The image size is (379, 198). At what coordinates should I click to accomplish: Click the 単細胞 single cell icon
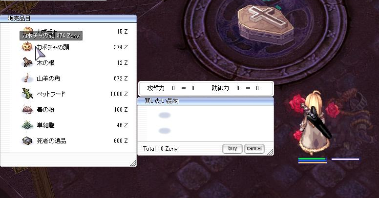pyautogui.click(x=27, y=125)
